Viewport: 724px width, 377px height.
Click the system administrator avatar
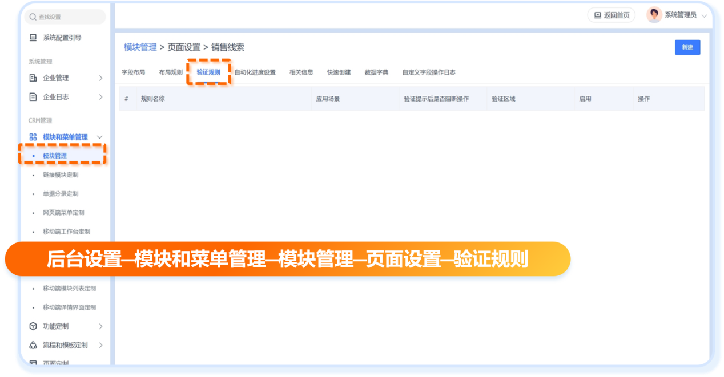654,15
